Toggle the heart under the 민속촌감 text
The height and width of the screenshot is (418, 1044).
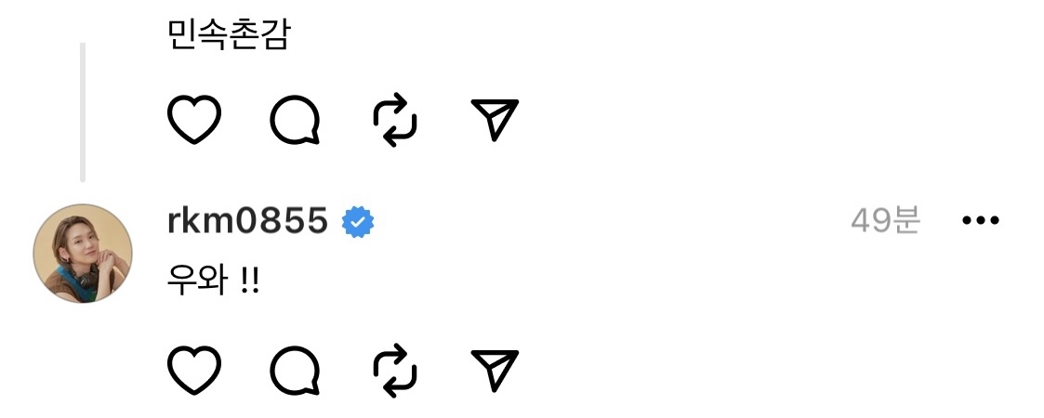click(193, 121)
